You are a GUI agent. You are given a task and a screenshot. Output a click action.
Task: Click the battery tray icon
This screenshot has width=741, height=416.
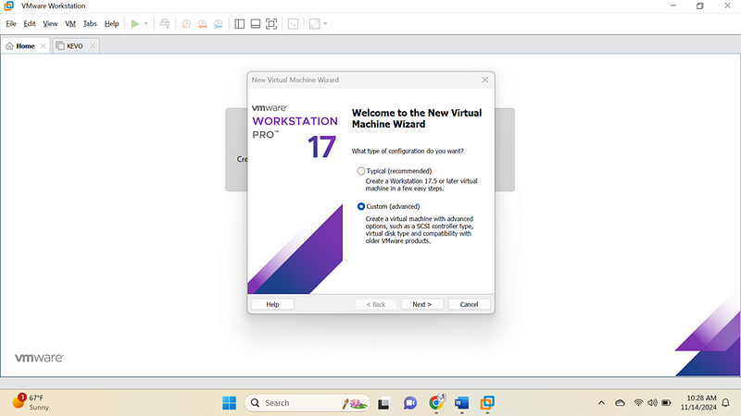666,403
